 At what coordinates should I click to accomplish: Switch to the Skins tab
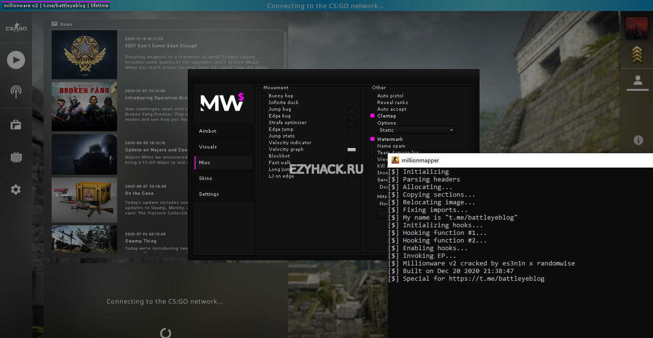[x=223, y=179]
